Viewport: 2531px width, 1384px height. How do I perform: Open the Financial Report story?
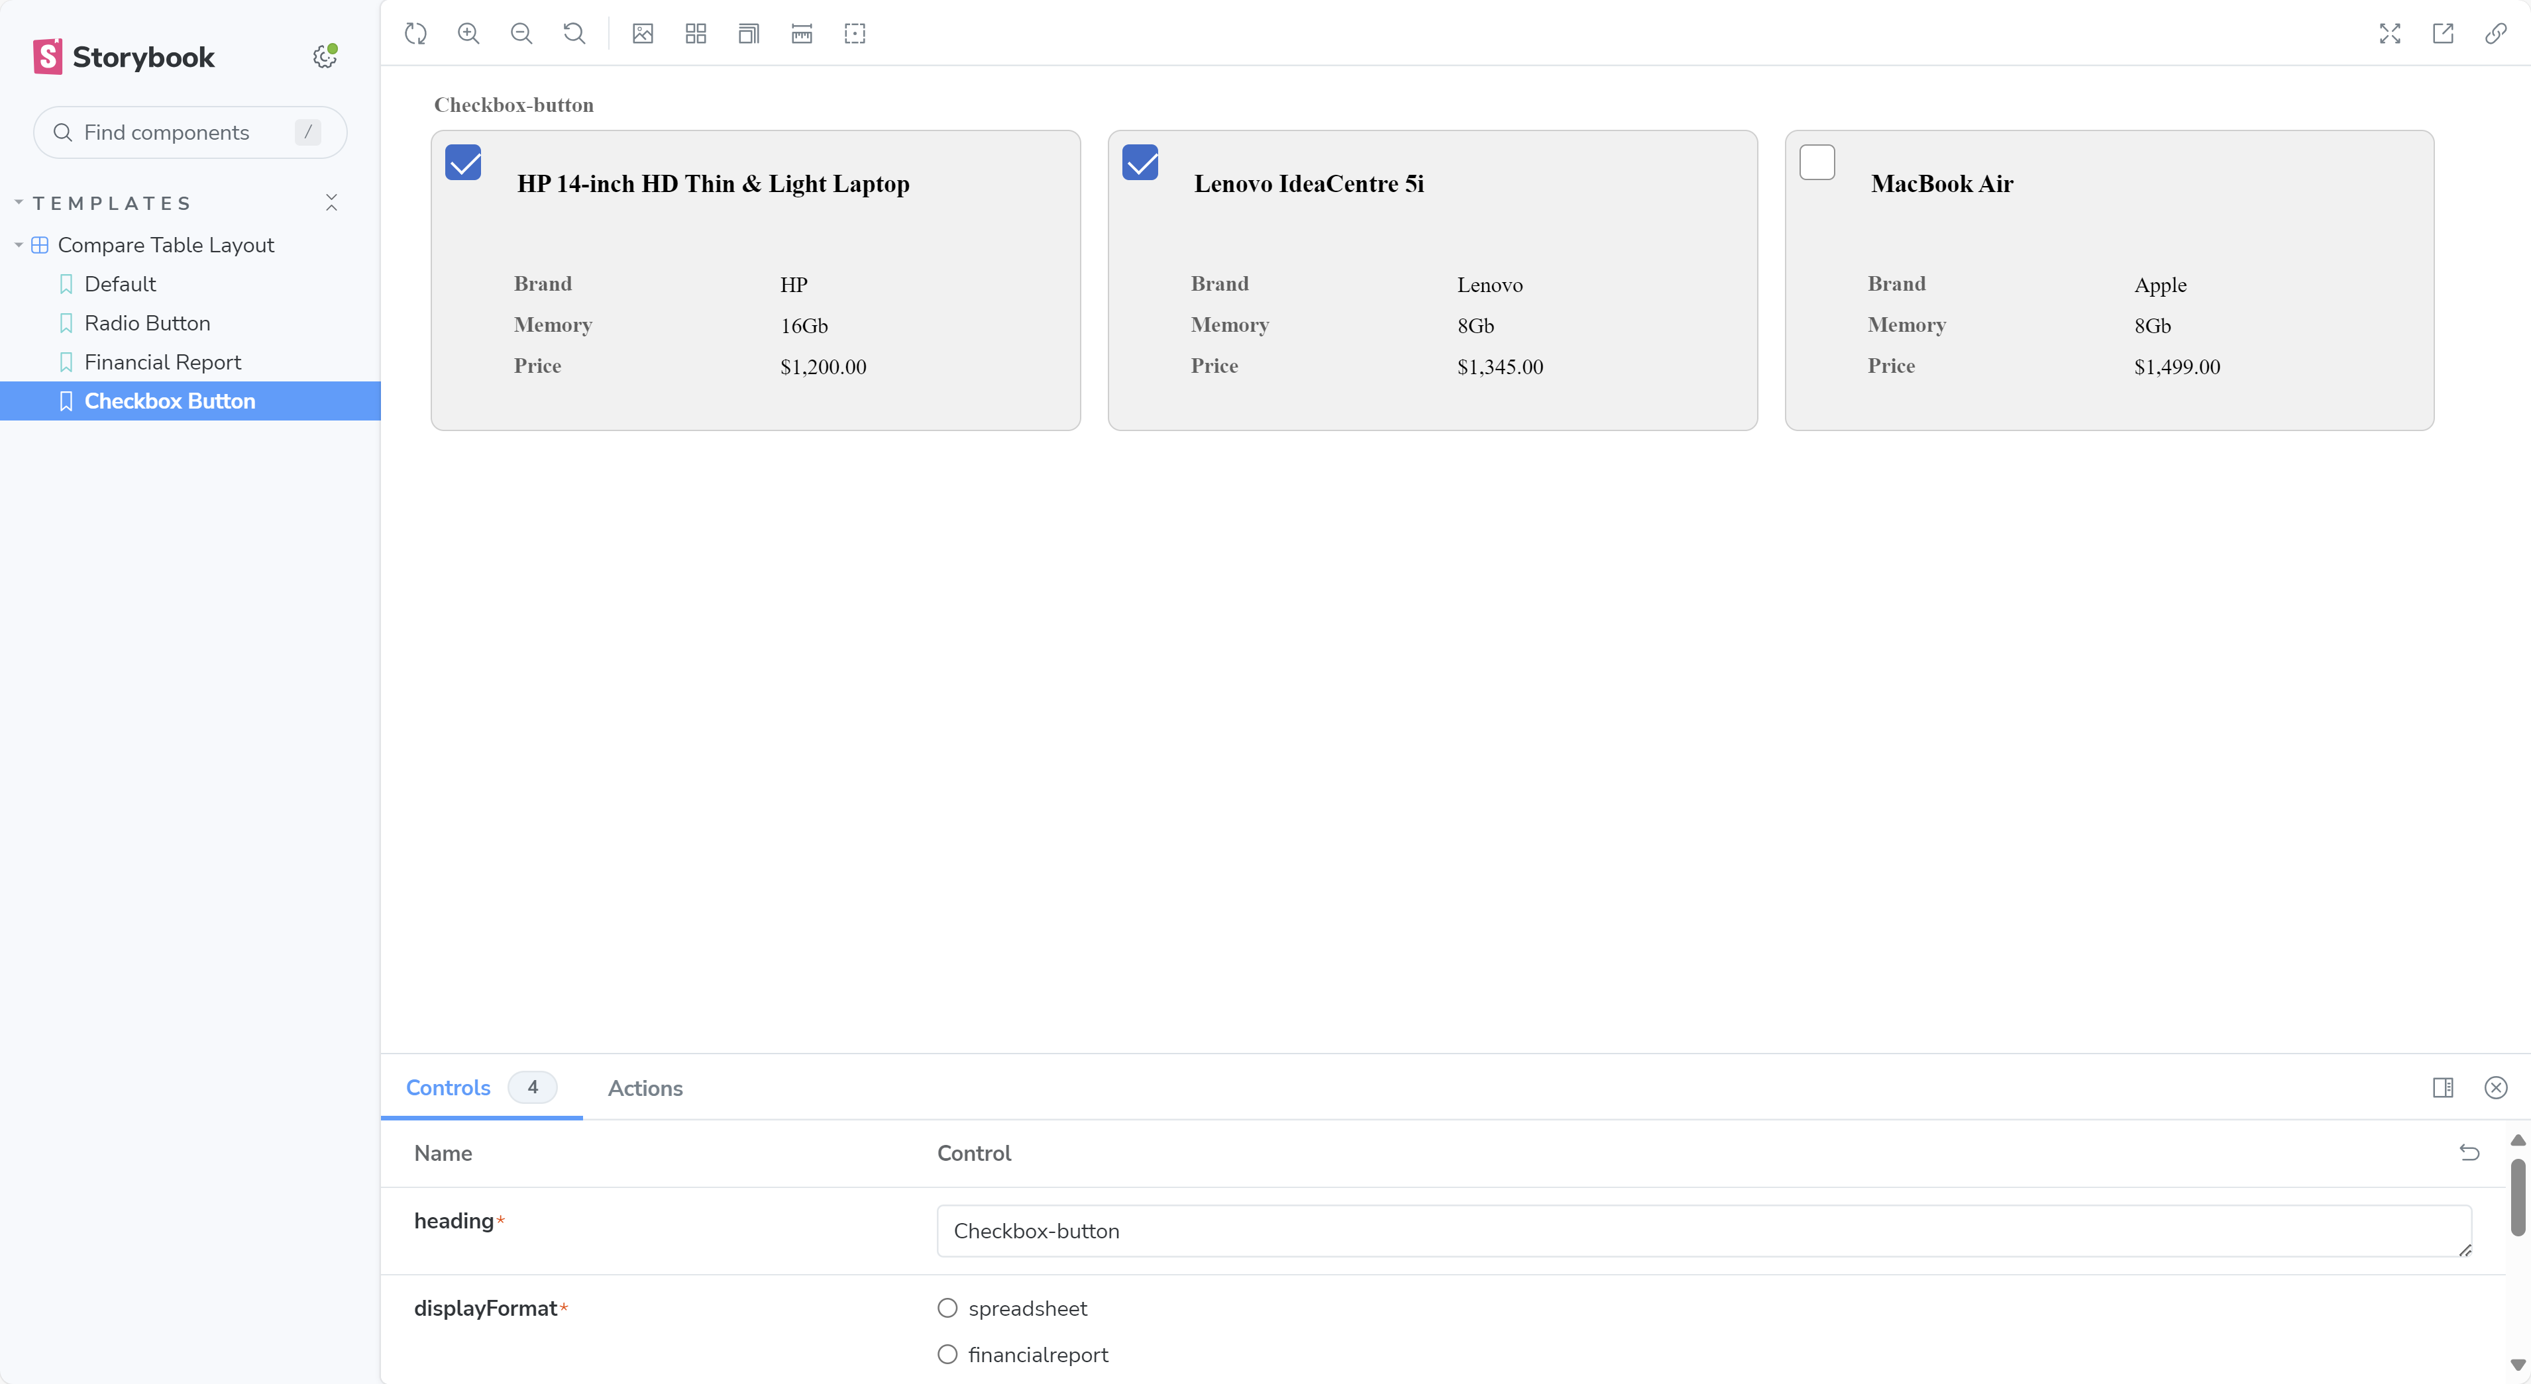[x=162, y=362]
